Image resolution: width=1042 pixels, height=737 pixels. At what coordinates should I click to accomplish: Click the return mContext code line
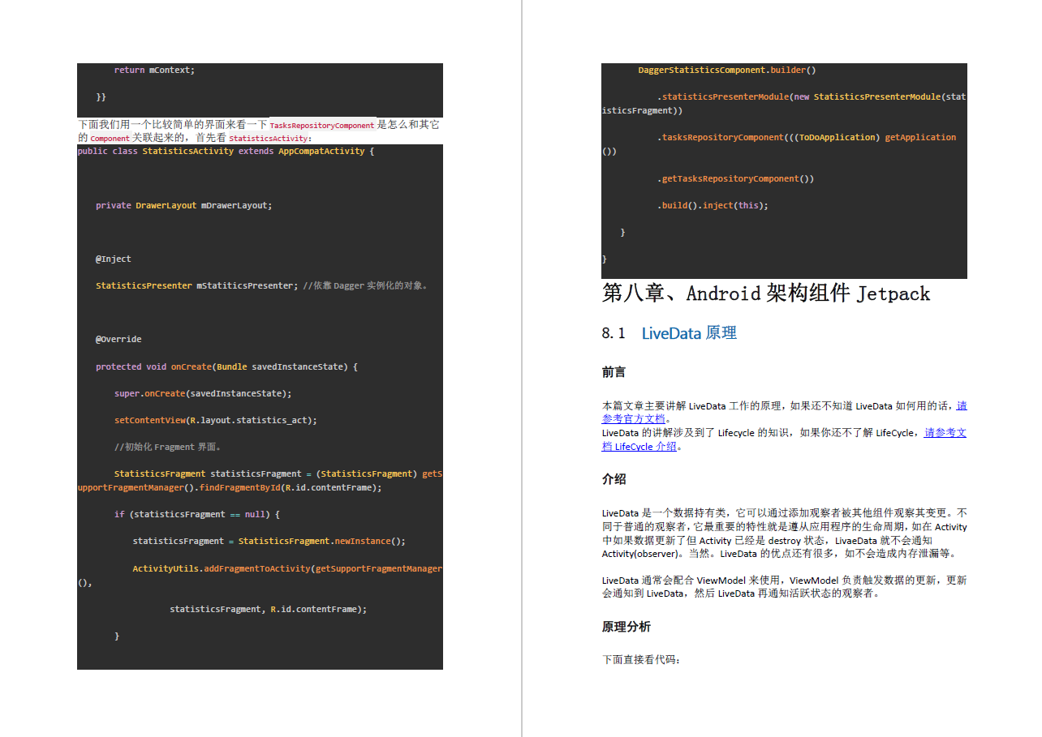click(154, 70)
